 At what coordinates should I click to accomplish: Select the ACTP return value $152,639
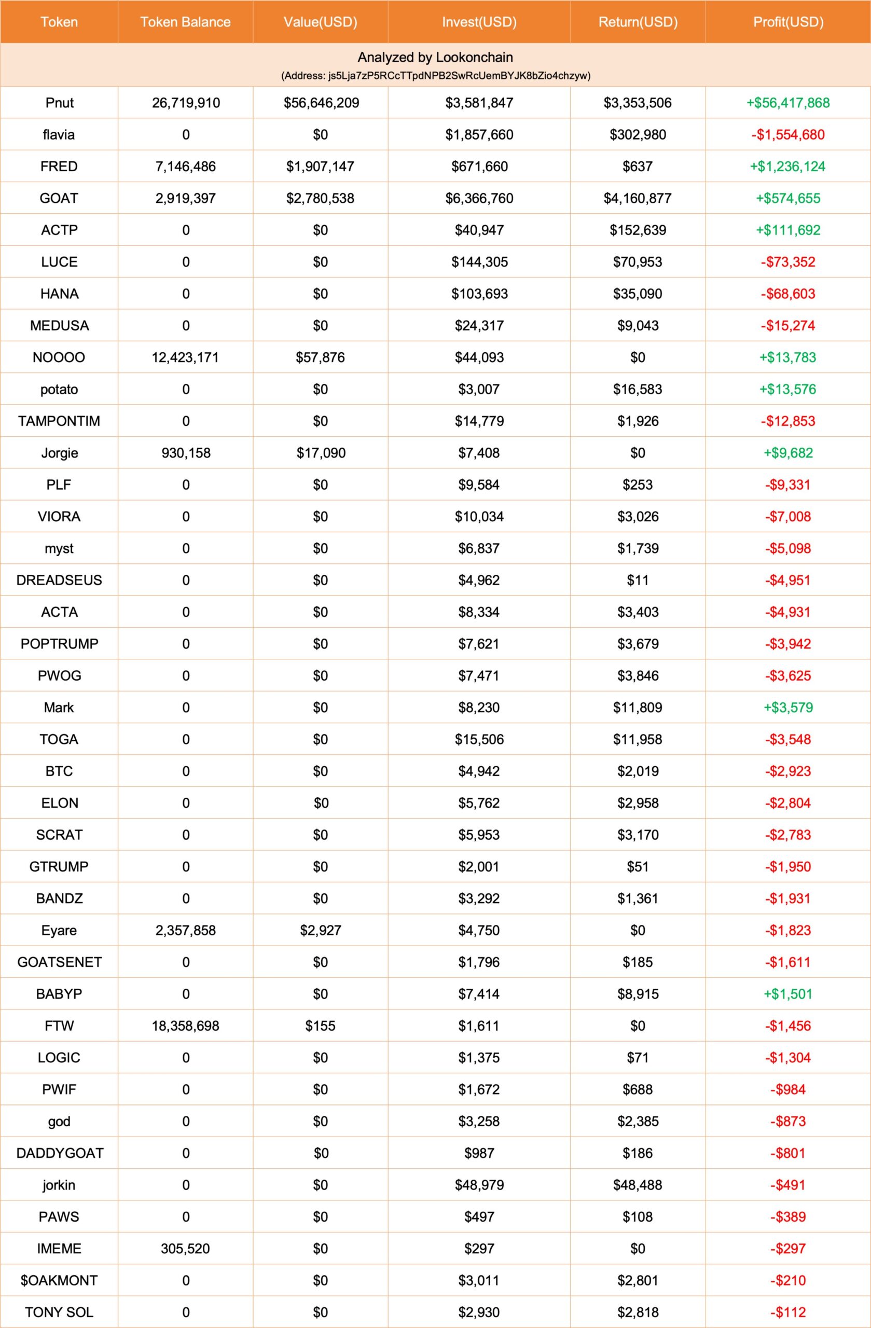click(x=638, y=230)
